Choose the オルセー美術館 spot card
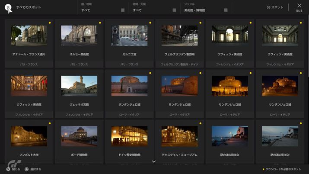Image resolution: width=309 pixels, height=174 pixels. (79, 36)
